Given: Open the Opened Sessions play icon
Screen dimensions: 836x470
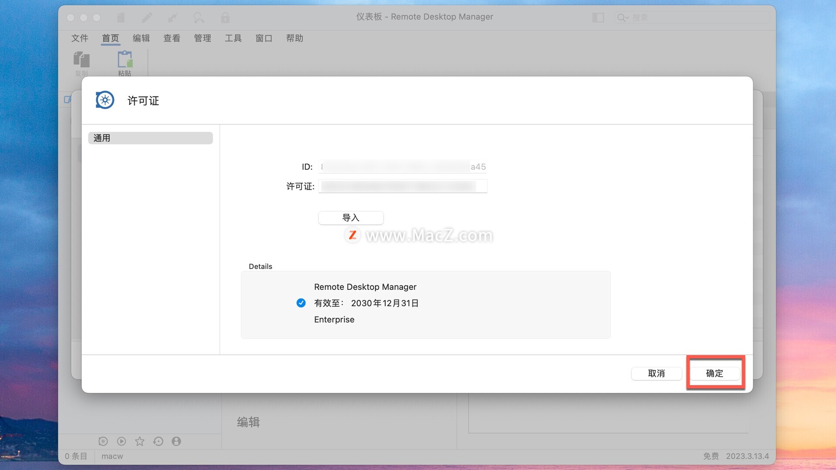Looking at the screenshot, I should click(121, 441).
